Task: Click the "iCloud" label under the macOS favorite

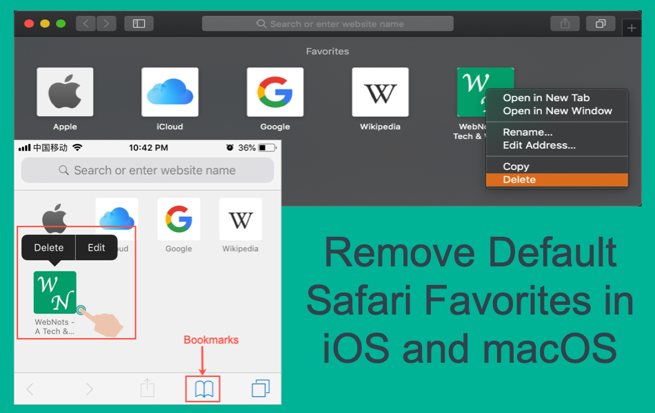Action: pyautogui.click(x=170, y=127)
